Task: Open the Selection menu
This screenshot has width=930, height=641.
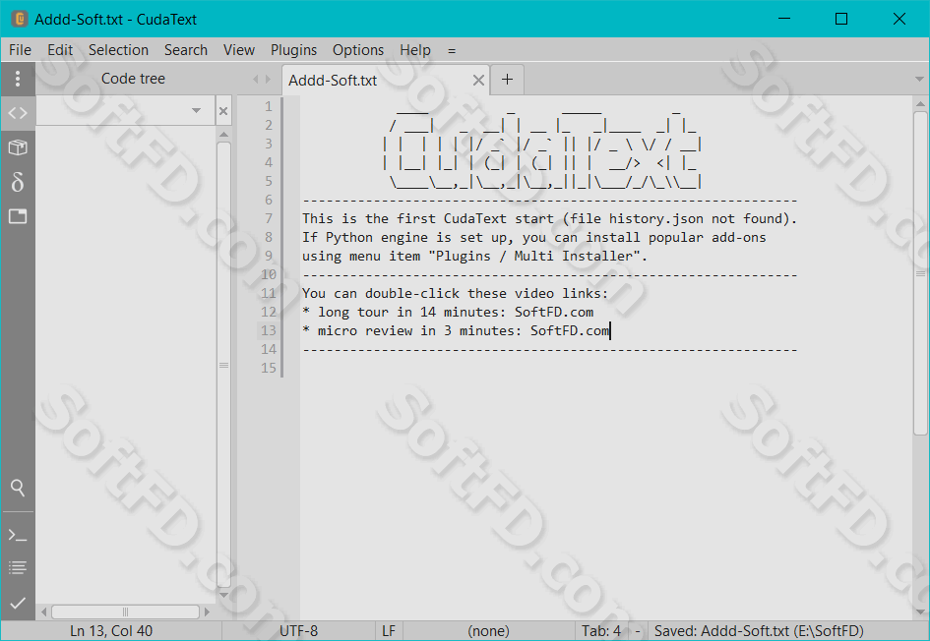Action: (x=119, y=50)
